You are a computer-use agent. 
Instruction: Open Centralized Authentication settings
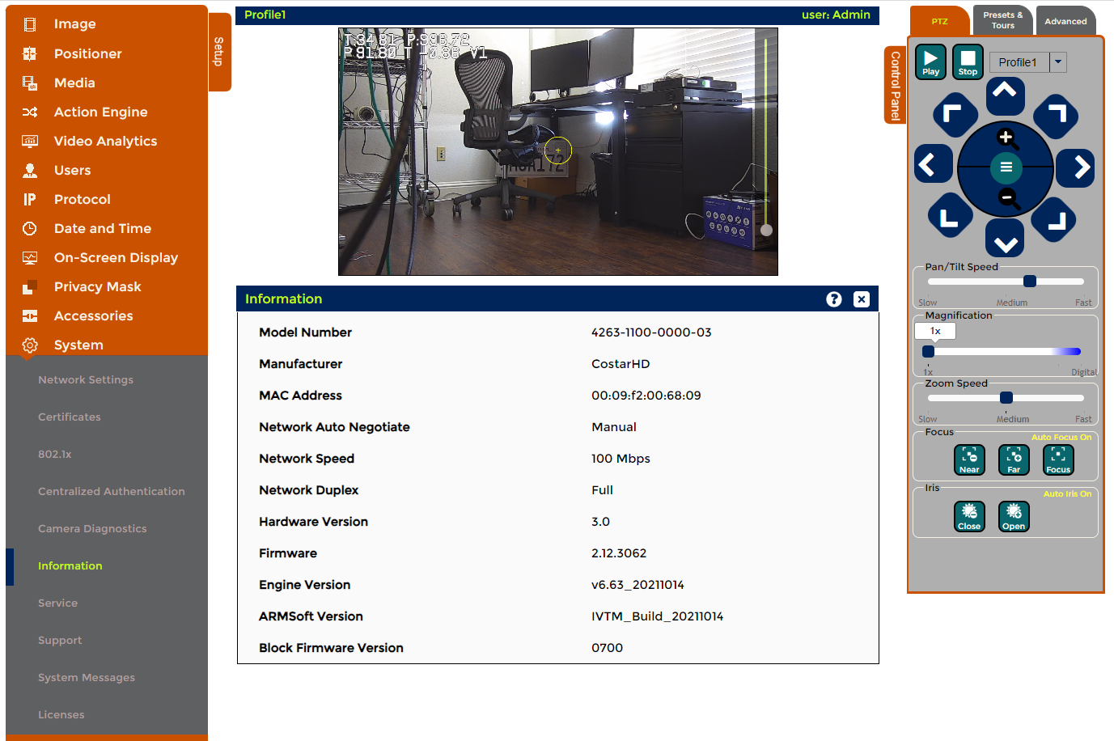(112, 491)
